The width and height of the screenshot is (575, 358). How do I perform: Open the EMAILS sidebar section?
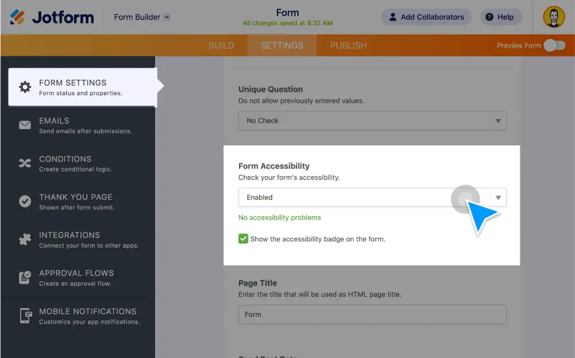[x=78, y=125]
